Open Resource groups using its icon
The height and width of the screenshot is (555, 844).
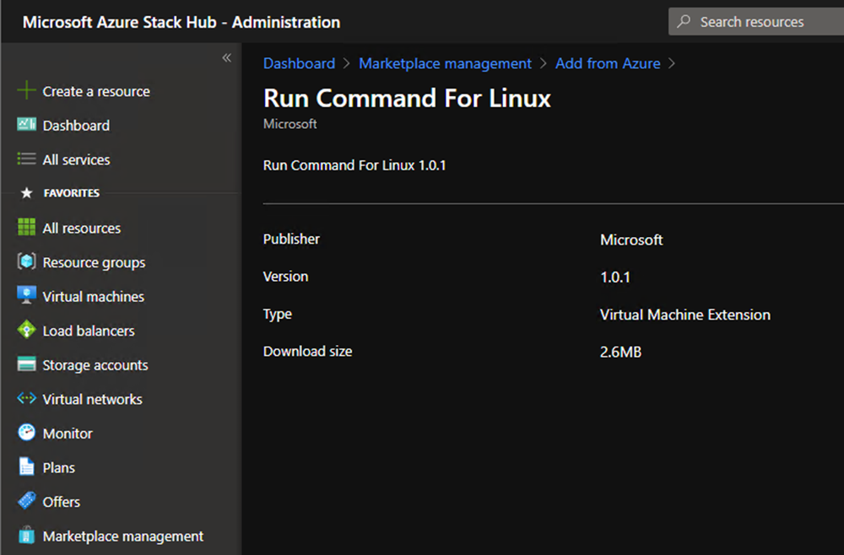point(26,262)
